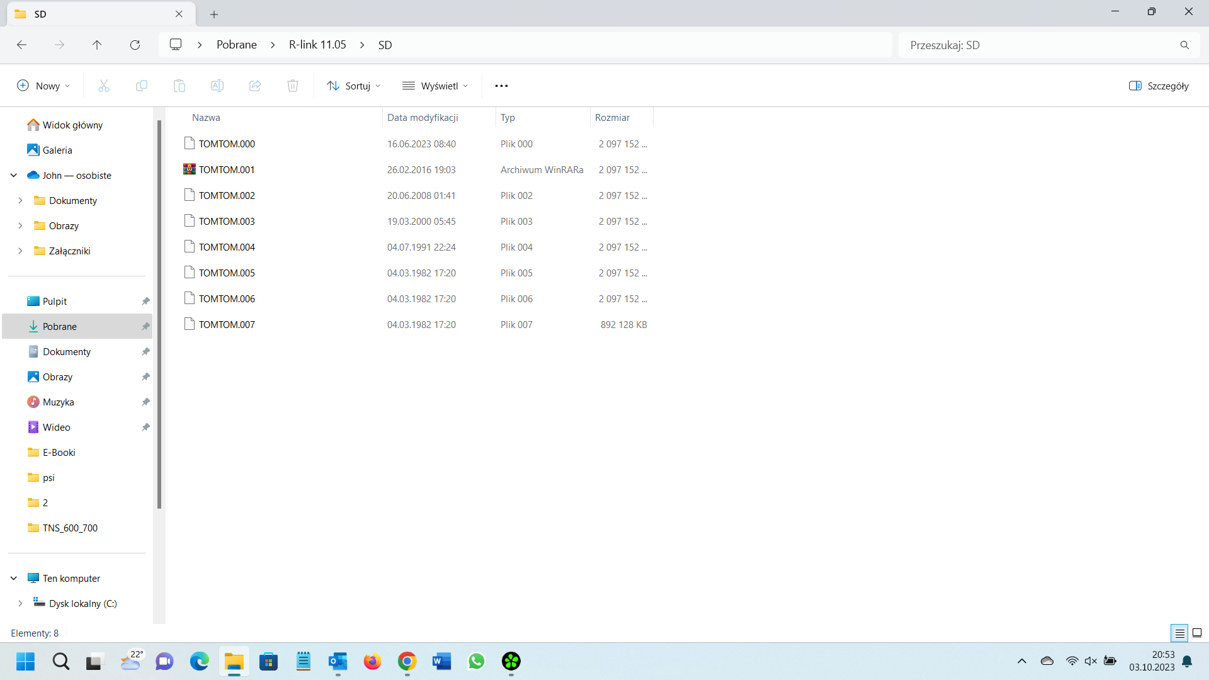
Task: Switch to details list view icon
Action: 1179,633
